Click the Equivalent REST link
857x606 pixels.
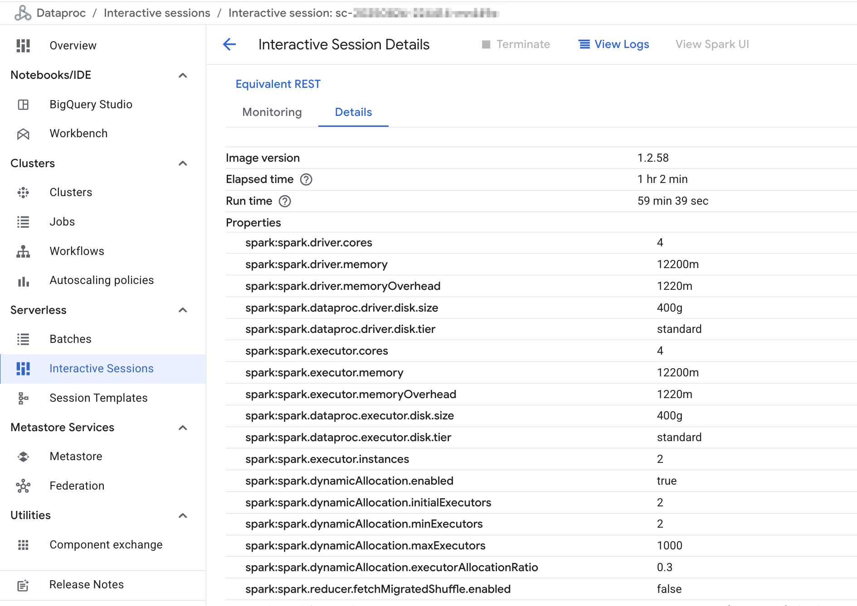278,84
